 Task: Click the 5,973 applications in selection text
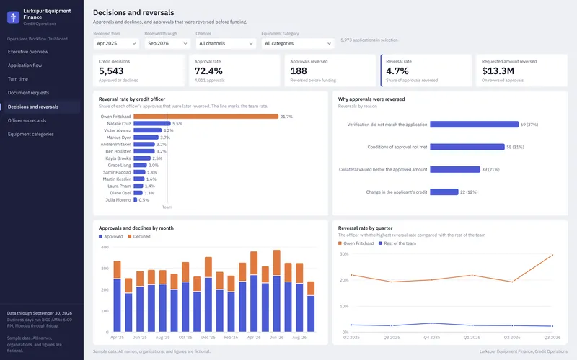click(369, 40)
